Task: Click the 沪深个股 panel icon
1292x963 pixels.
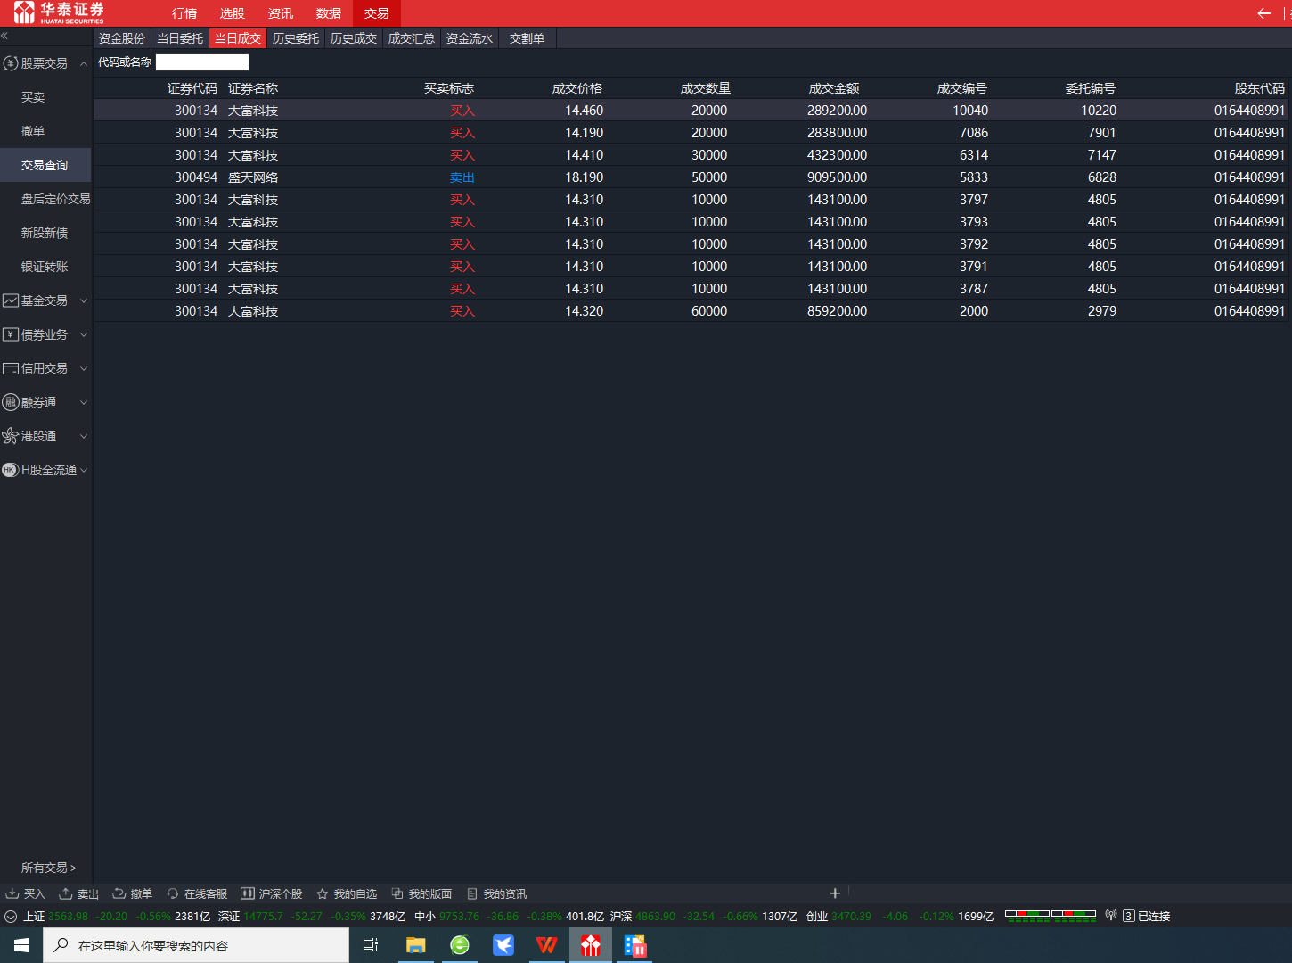Action: [x=248, y=893]
